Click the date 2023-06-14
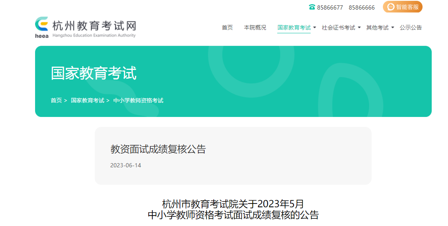This screenshot has height=226, width=448. click(126, 165)
